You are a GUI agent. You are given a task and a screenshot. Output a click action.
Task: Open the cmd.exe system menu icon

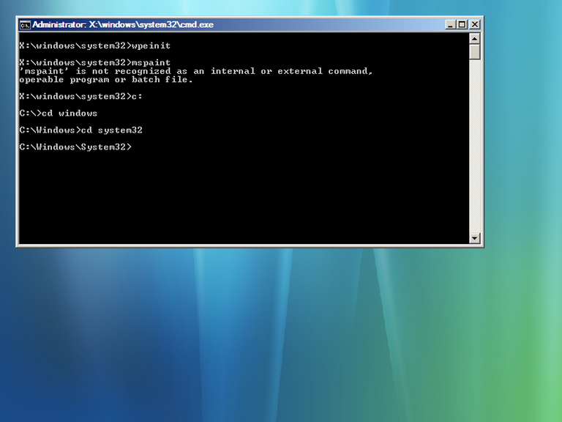click(25, 25)
